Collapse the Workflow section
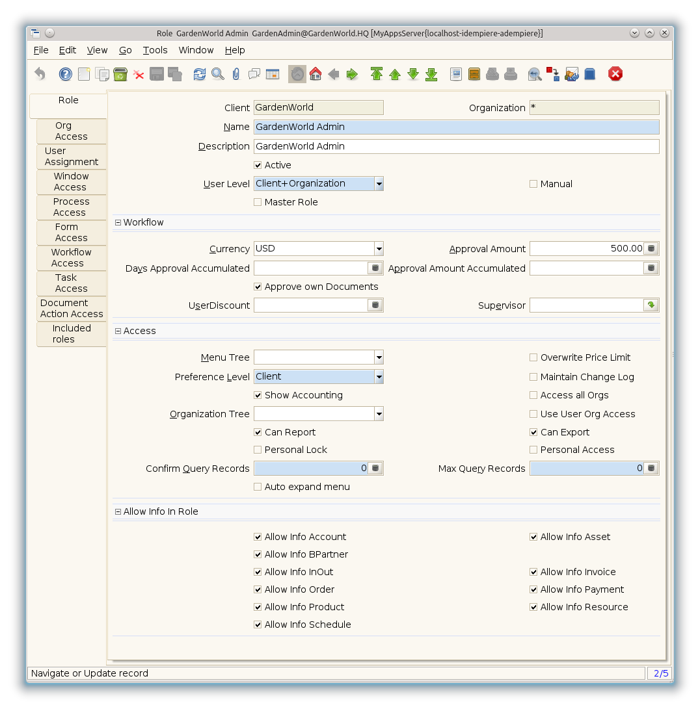The image size is (700, 709). [118, 222]
